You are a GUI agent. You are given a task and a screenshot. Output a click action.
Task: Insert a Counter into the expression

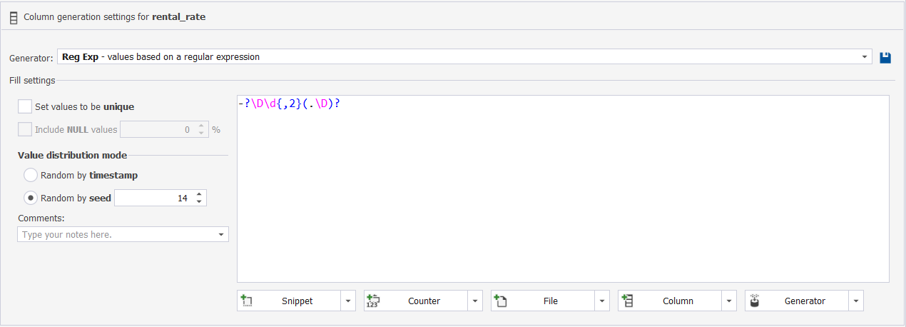[x=416, y=301]
